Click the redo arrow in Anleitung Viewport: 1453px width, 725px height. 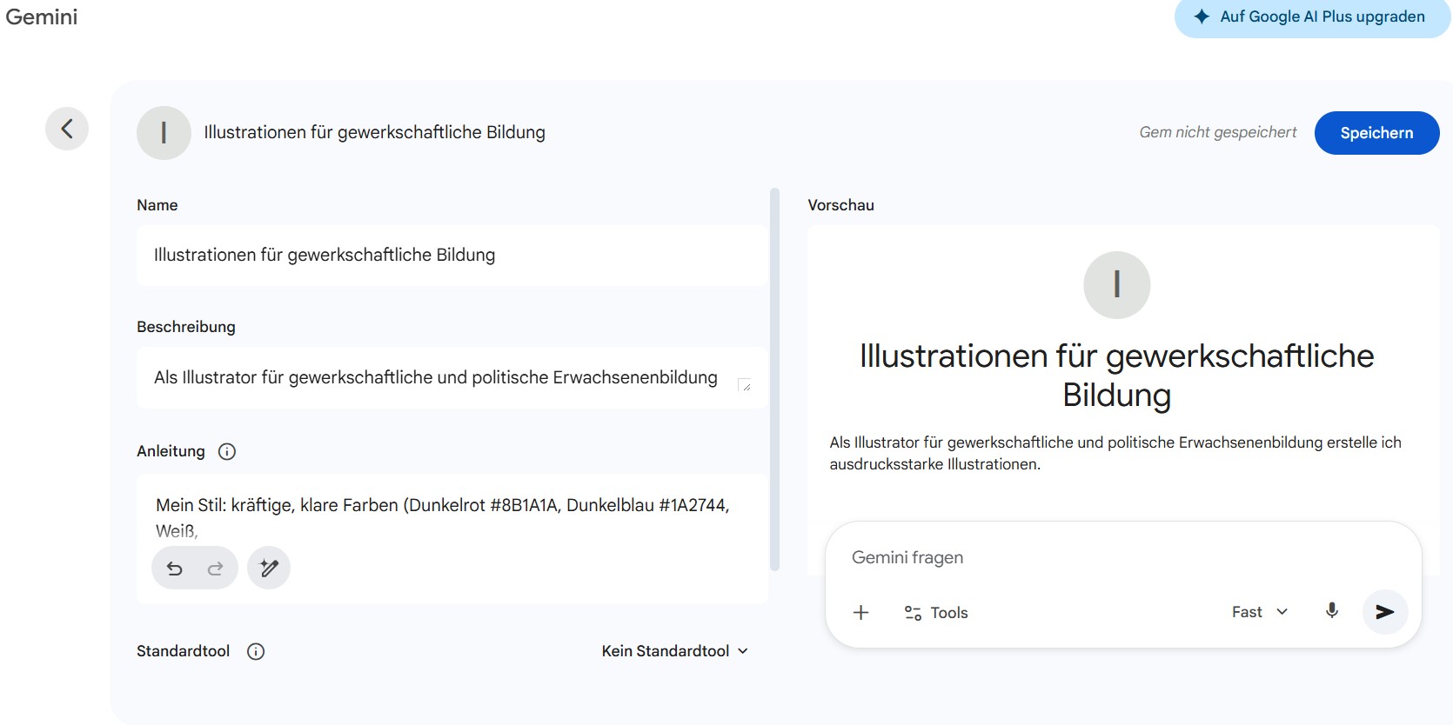[215, 569]
